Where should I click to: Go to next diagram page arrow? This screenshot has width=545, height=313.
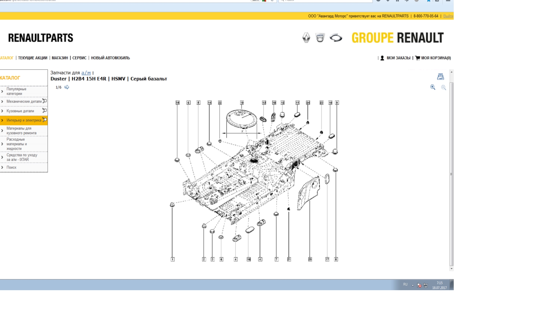67,87
